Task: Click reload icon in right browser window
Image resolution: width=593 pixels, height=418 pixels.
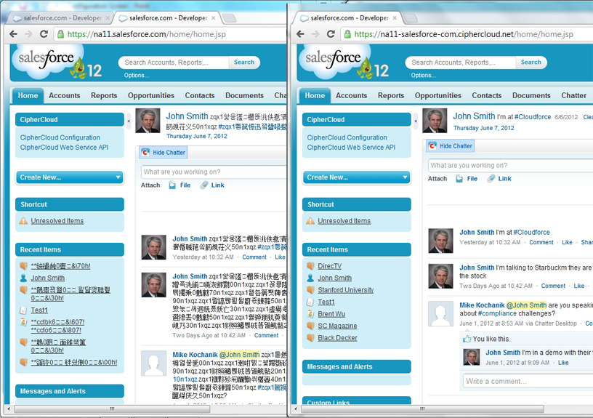Action: coord(331,34)
